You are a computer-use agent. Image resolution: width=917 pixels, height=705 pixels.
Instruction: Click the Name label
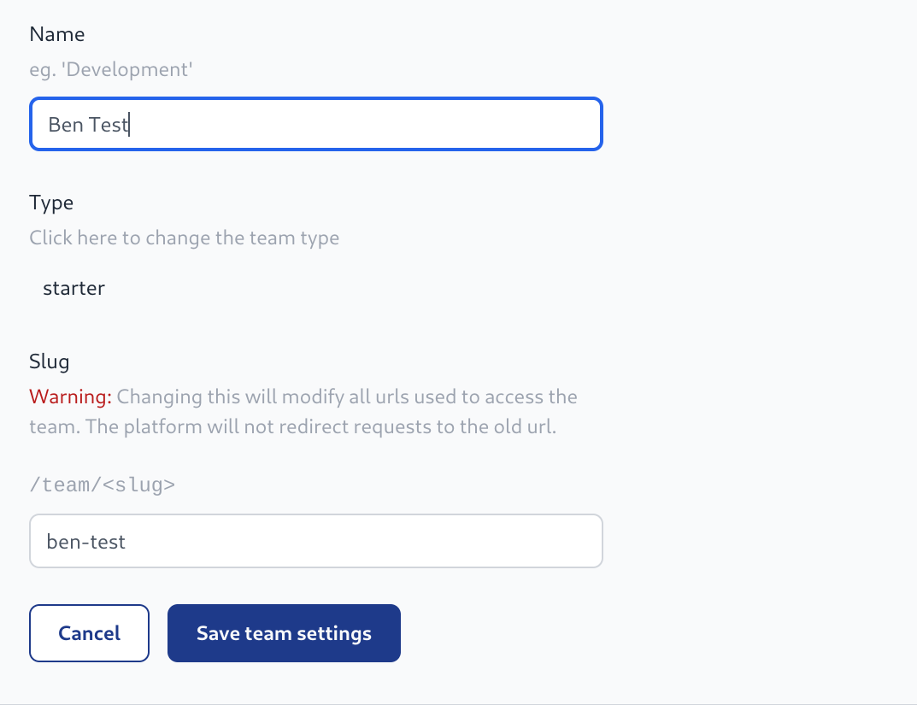pyautogui.click(x=56, y=34)
